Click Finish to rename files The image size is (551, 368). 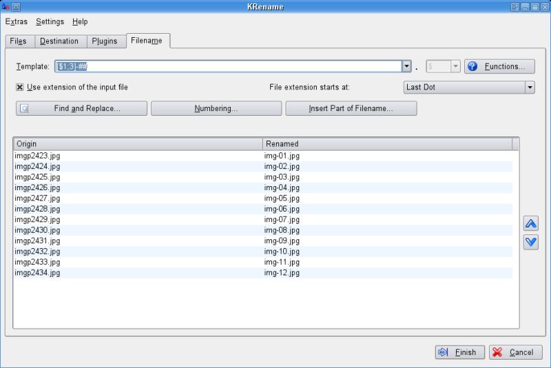click(x=460, y=352)
